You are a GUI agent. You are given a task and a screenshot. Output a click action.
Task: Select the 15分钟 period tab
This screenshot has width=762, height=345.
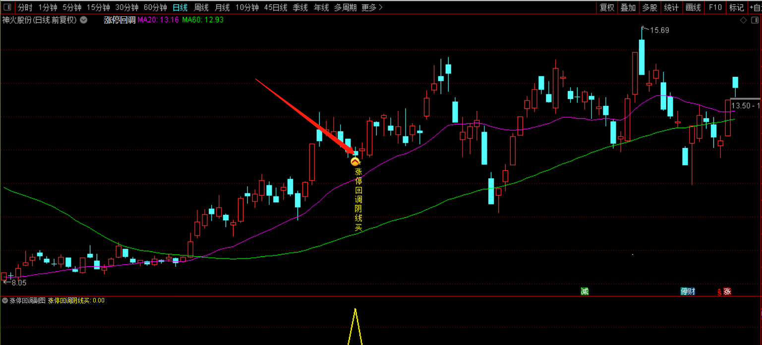(x=98, y=7)
